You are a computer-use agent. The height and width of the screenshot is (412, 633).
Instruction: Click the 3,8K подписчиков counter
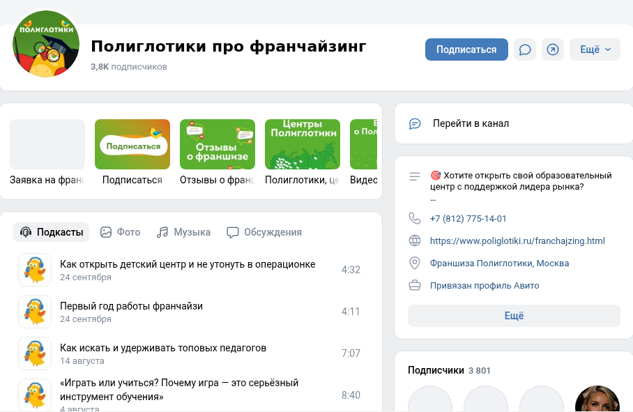click(x=129, y=67)
